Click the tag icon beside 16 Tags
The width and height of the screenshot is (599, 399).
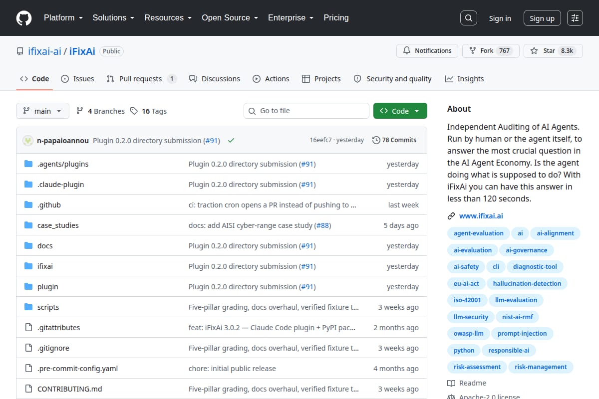[x=134, y=111]
